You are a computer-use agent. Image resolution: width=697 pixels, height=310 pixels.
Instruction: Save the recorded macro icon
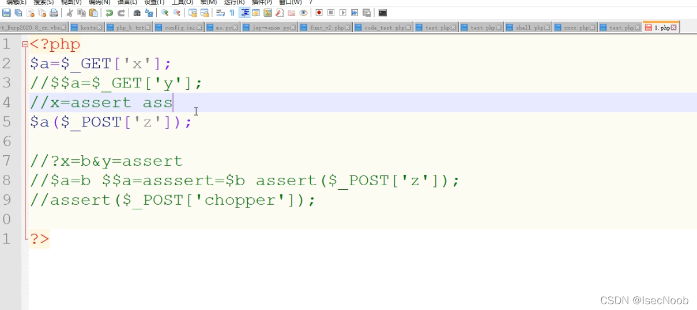pyautogui.click(x=367, y=13)
